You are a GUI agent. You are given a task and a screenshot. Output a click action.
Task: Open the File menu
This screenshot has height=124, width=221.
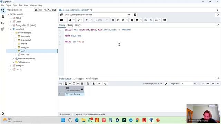[2, 6]
